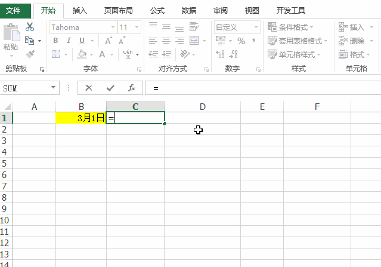The image size is (381, 267).
Task: Open underline style dropdown arrow
Action: [92, 41]
